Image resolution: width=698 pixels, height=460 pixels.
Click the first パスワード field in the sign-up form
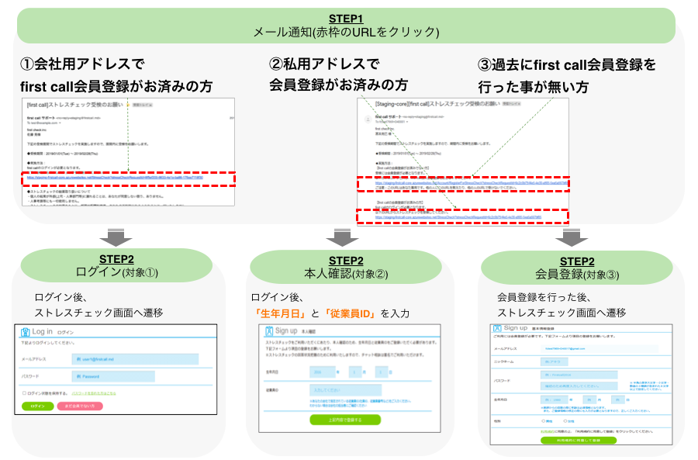pos(579,375)
